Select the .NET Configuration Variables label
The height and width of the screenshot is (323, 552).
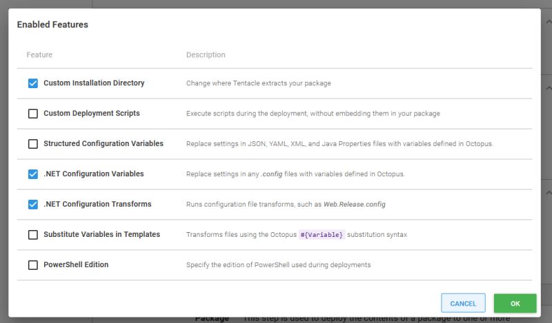pyautogui.click(x=94, y=174)
